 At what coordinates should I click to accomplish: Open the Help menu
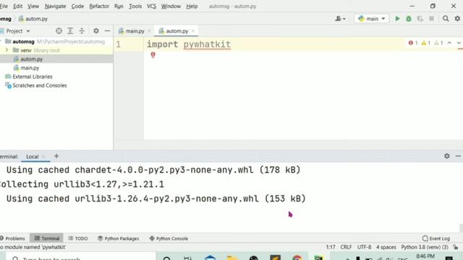point(192,6)
